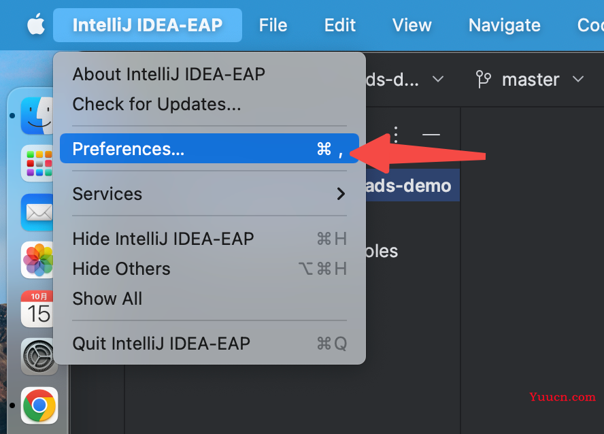The image size is (604, 434).
Task: Open the Navigate menu in menu bar
Action: pos(504,25)
